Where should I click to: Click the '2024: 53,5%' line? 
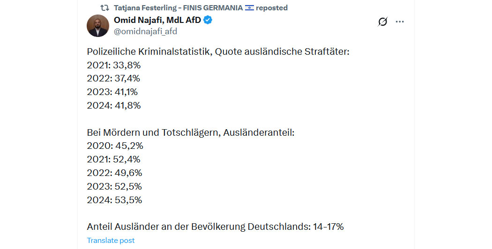pyautogui.click(x=114, y=200)
